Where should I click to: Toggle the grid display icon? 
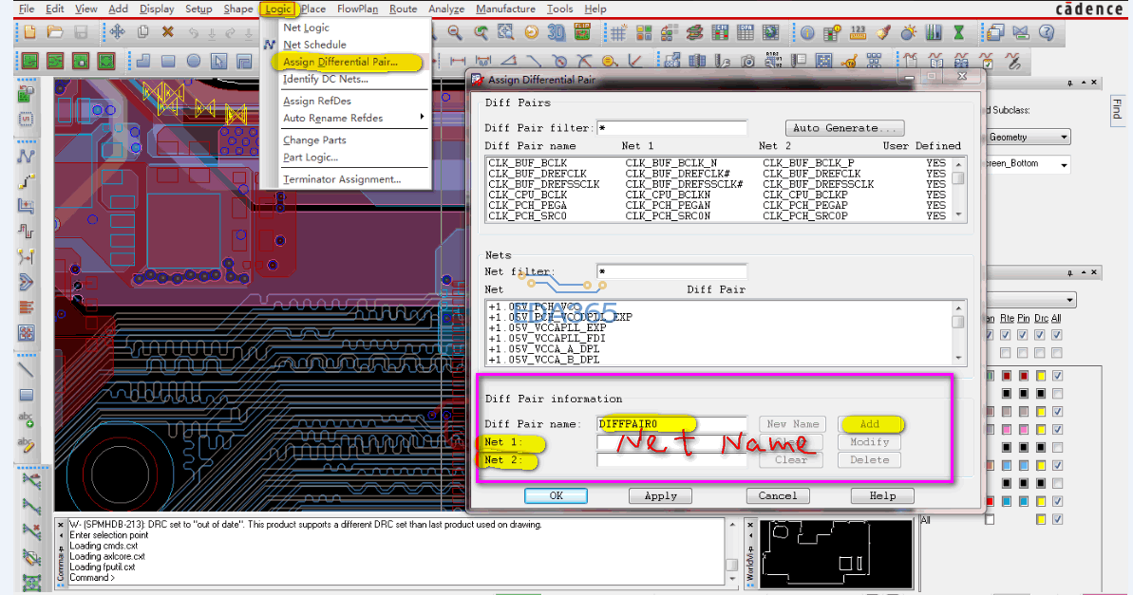click(x=617, y=32)
